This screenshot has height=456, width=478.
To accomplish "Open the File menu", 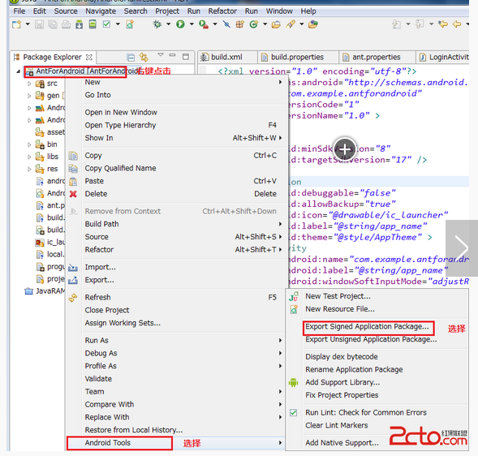I will pyautogui.click(x=19, y=11).
